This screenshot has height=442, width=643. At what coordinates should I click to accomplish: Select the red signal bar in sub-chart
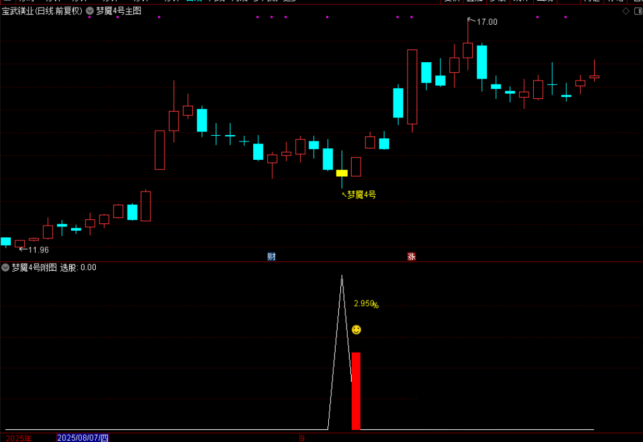(356, 391)
